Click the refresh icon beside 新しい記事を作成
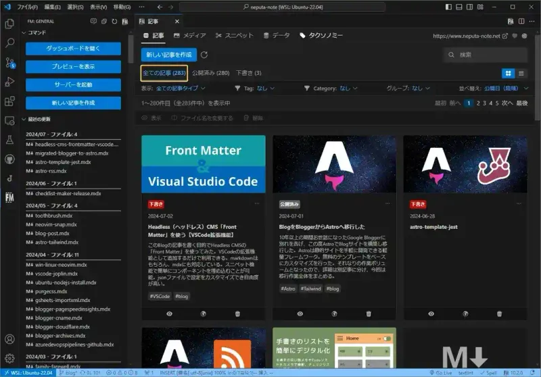 coord(204,55)
